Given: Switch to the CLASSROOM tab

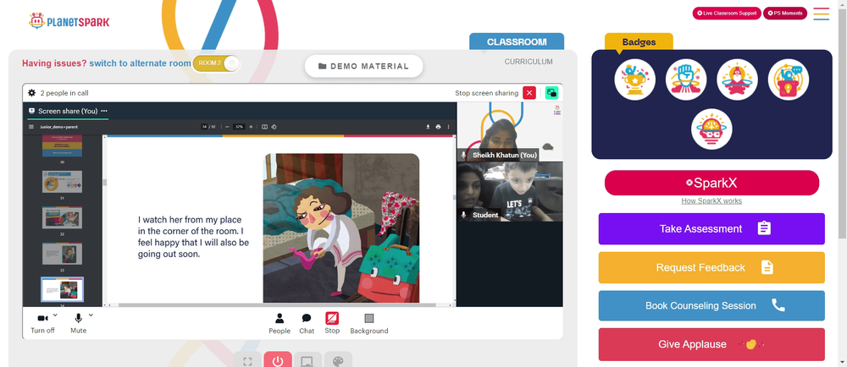Looking at the screenshot, I should point(517,41).
